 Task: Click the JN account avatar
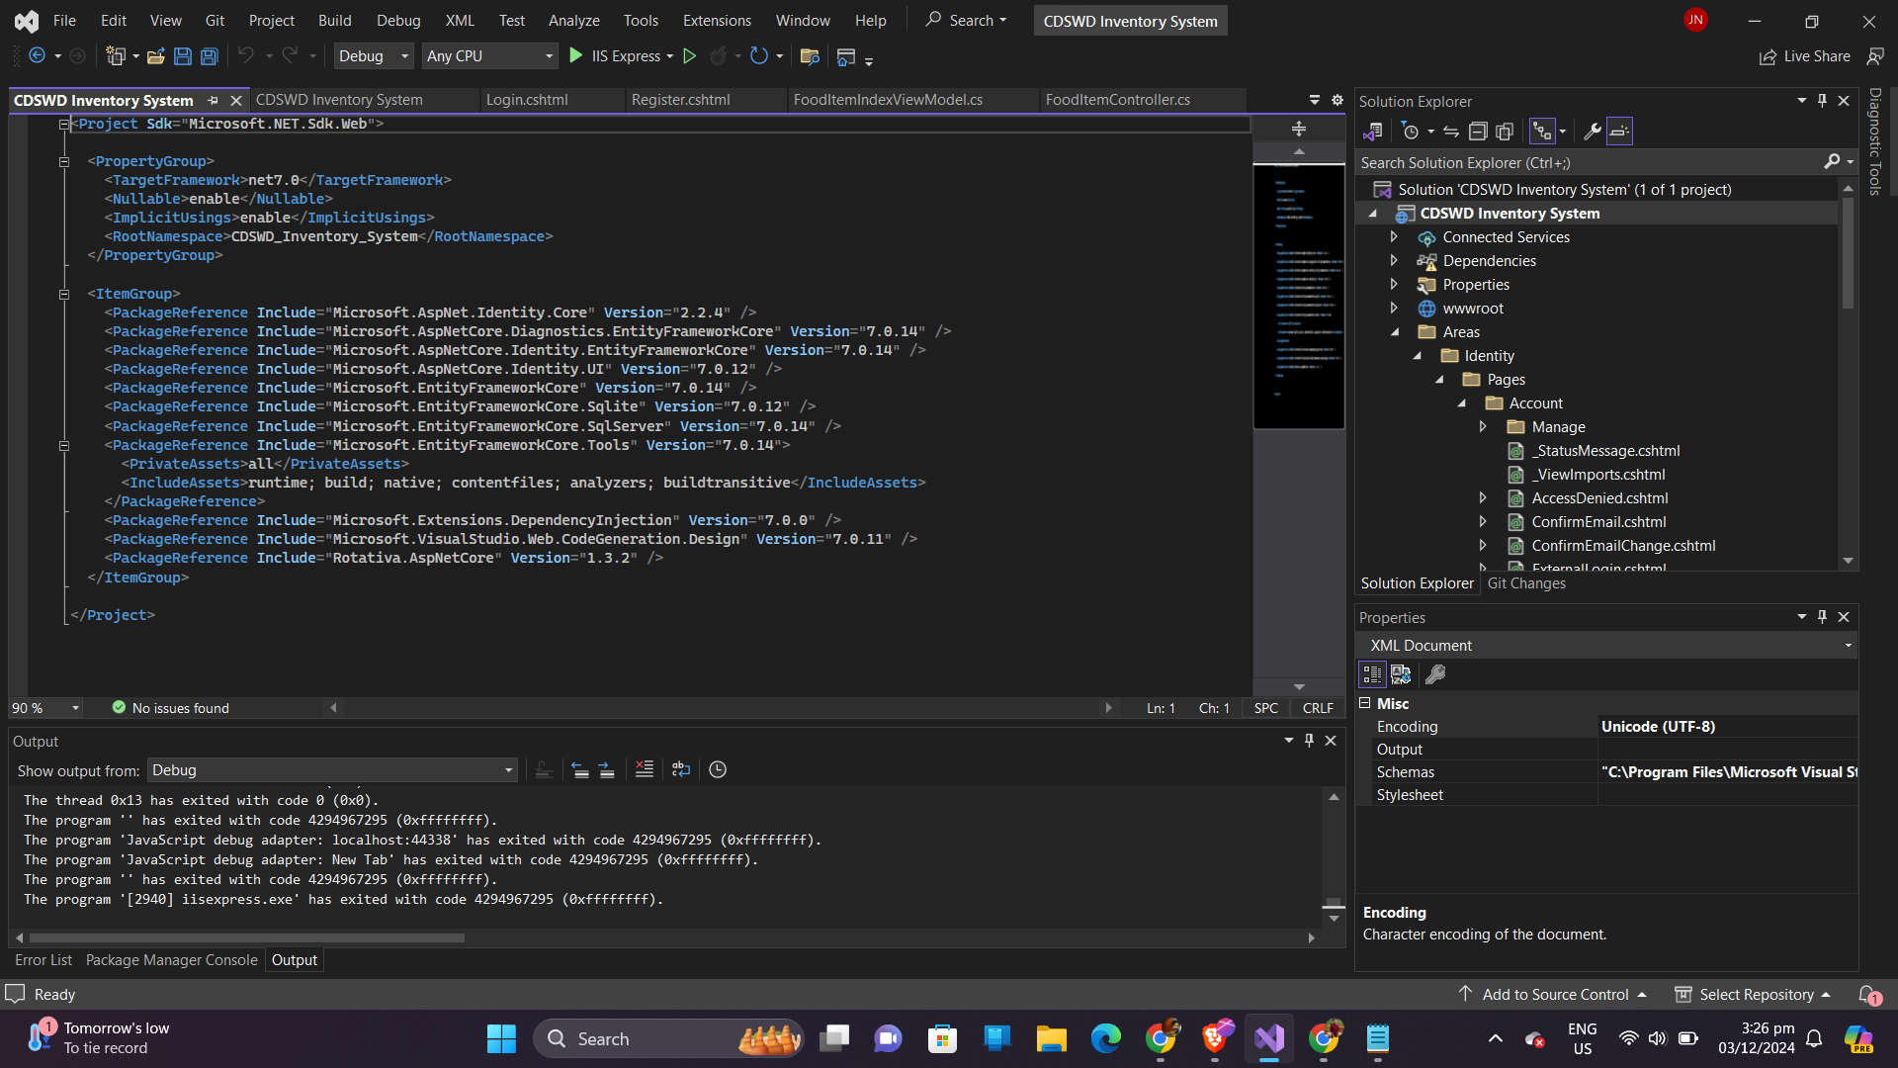1696,20
